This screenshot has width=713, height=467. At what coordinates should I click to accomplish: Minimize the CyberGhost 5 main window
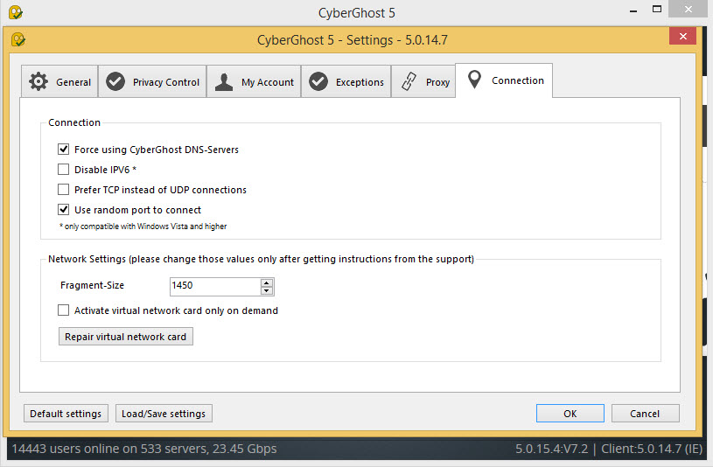(x=633, y=10)
